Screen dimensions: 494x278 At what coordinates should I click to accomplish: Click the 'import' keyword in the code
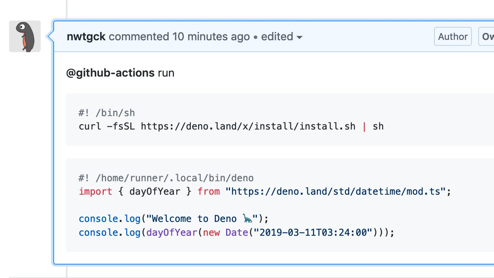[95, 192]
